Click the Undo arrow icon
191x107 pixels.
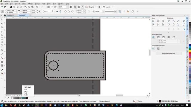[x=37, y=7]
